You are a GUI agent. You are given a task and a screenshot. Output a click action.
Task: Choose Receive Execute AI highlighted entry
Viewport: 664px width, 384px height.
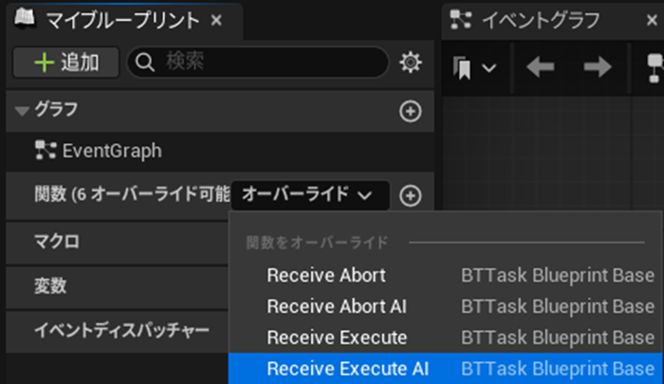[x=347, y=369]
